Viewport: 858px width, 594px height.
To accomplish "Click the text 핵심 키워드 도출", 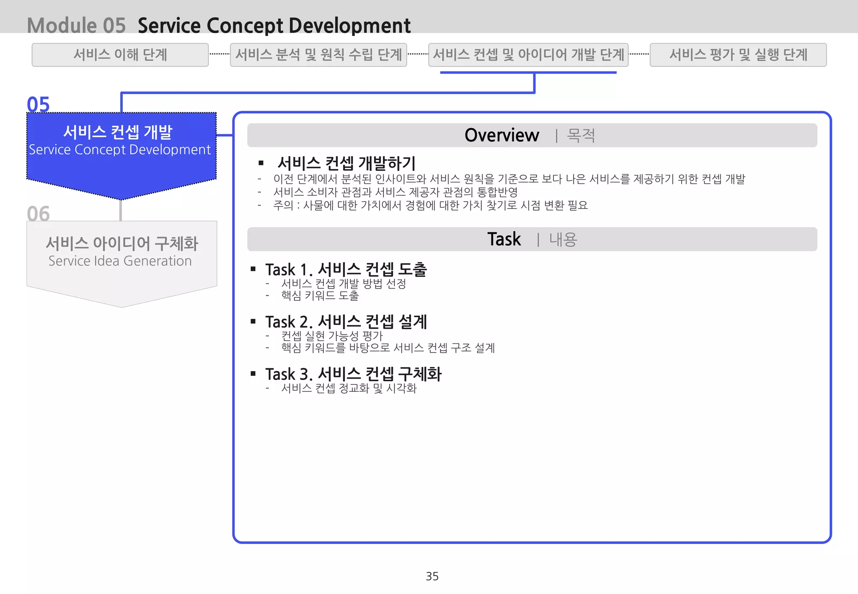I will pos(320,296).
